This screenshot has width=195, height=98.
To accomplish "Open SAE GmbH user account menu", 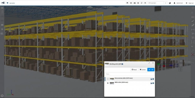I will 178,3.
